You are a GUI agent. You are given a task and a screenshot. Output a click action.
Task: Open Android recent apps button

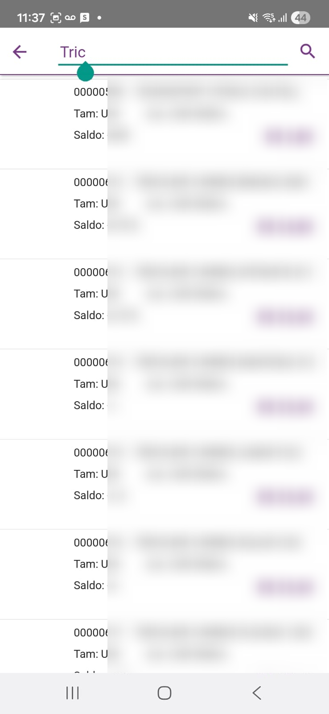tap(72, 693)
